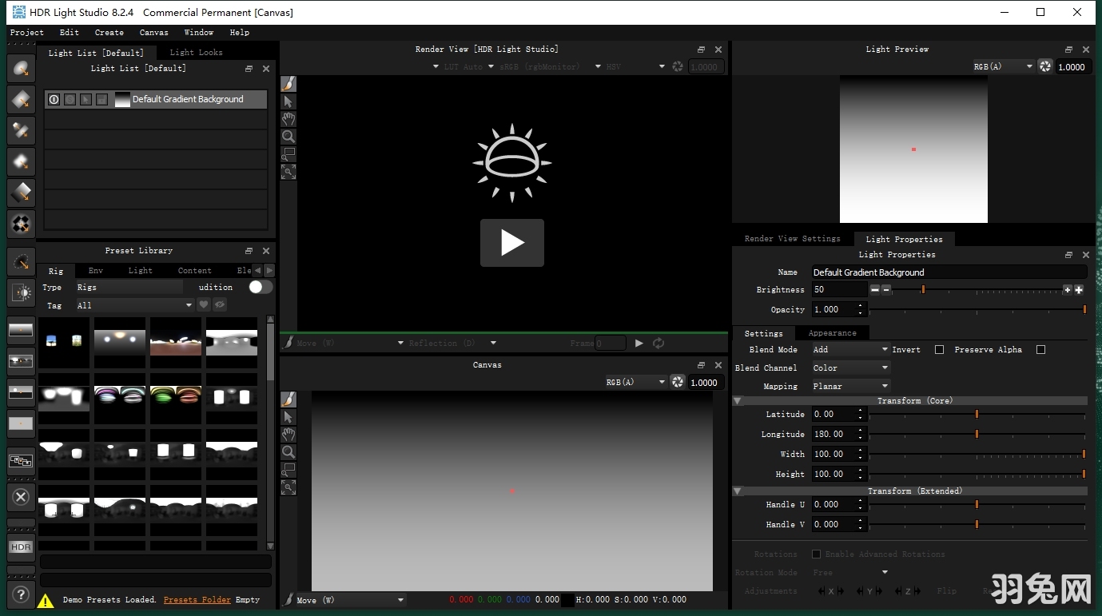Select the Round Light tool
This screenshot has height=616, width=1102.
tap(21, 69)
